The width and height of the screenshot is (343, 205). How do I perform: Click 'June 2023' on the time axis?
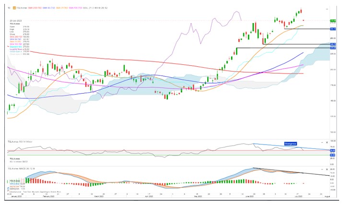pos(249,196)
